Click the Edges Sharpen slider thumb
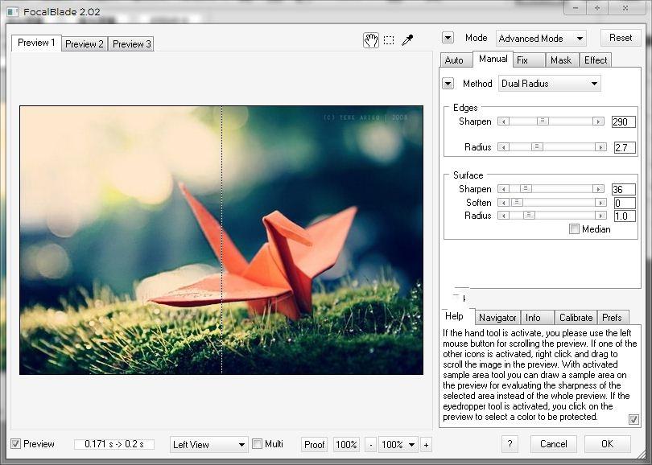The height and width of the screenshot is (465, 652). [x=543, y=121]
